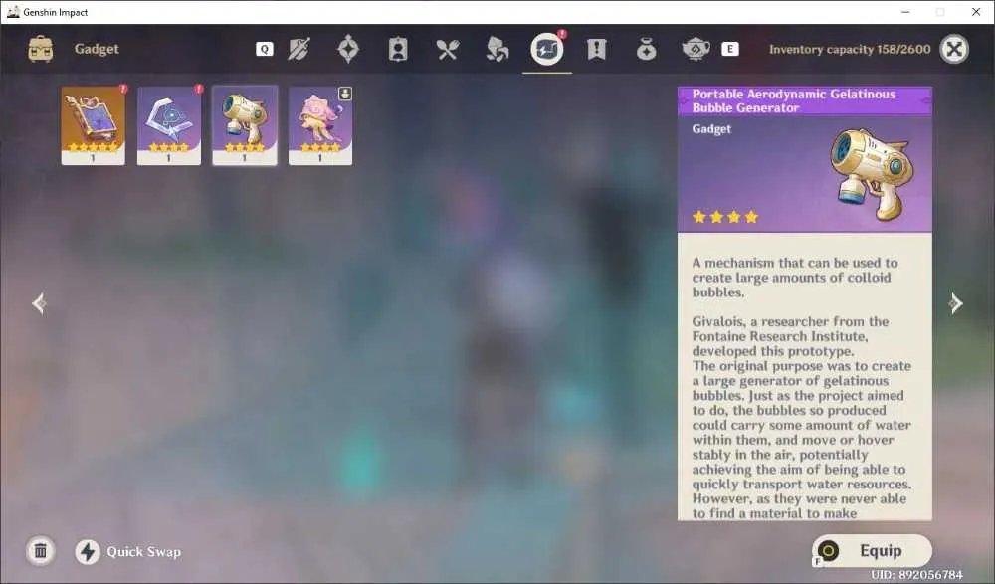This screenshot has width=995, height=584.
Task: Open the Food inventory tab
Action: [448, 49]
